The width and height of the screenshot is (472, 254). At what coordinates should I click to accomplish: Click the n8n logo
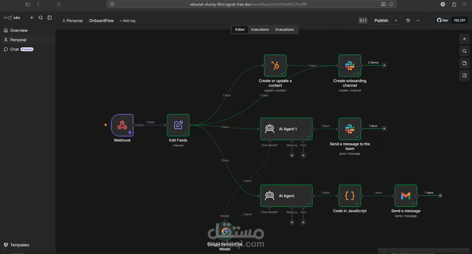[12, 18]
